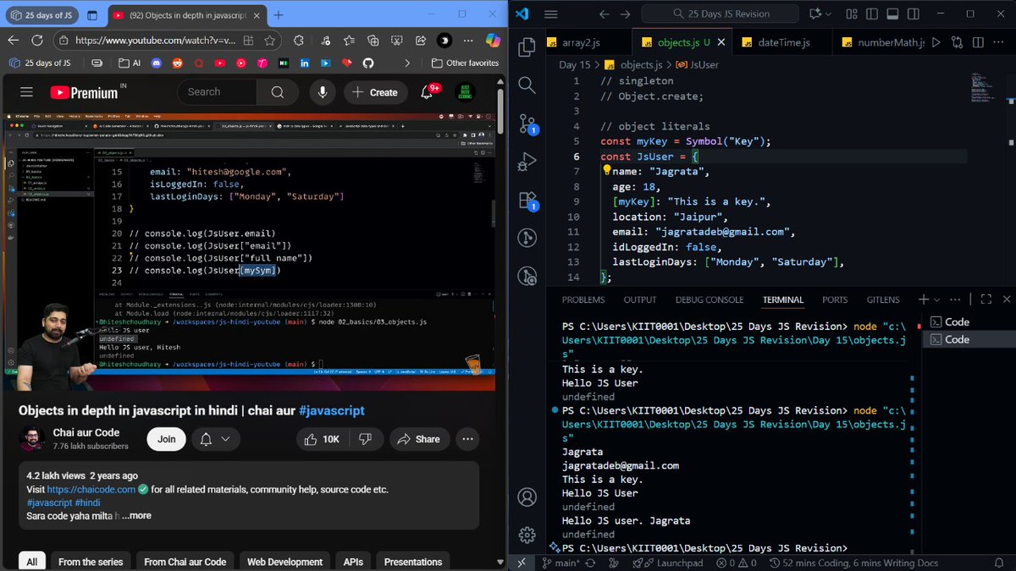Open the Source Control view
1016x571 pixels.
click(x=527, y=124)
